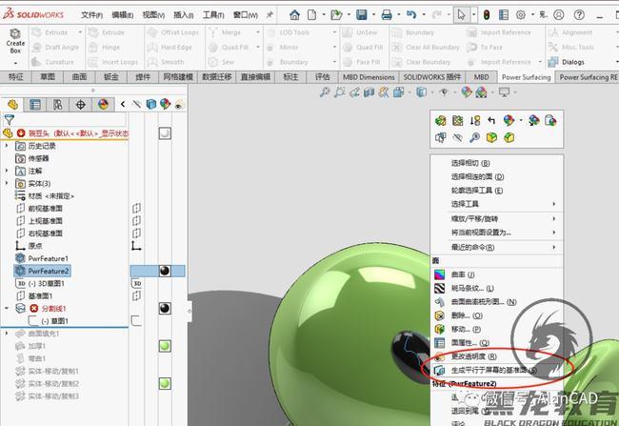Click the magnifier Zoom to Selection context toolbar icon
Viewport: 619px width, 426px height.
click(x=474, y=137)
